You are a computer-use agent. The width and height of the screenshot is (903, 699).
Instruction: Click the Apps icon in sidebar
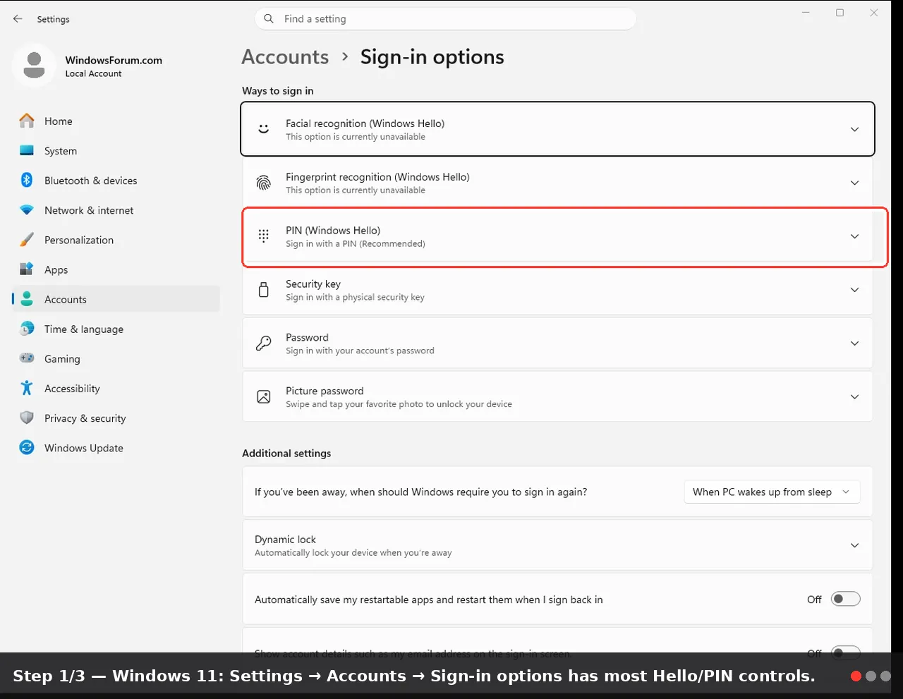pyautogui.click(x=27, y=269)
